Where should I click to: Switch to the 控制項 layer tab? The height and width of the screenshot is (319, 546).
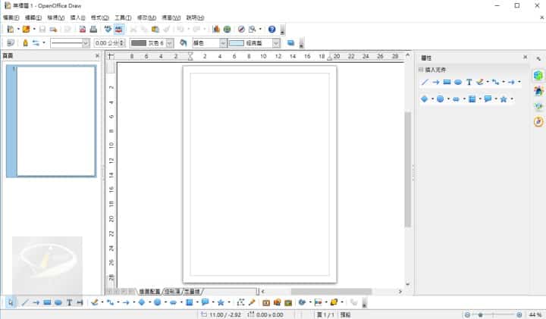(172, 291)
